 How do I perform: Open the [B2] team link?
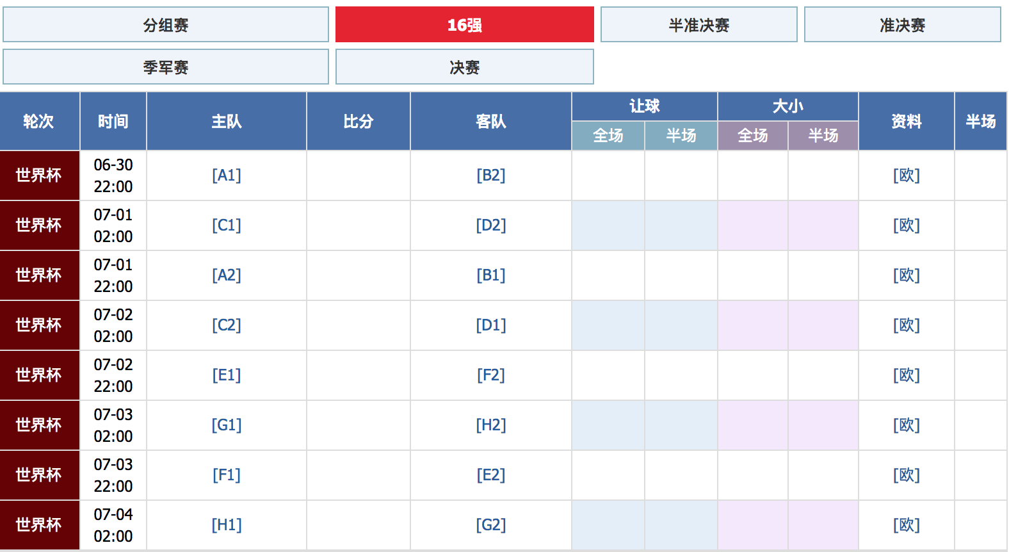[x=492, y=175]
